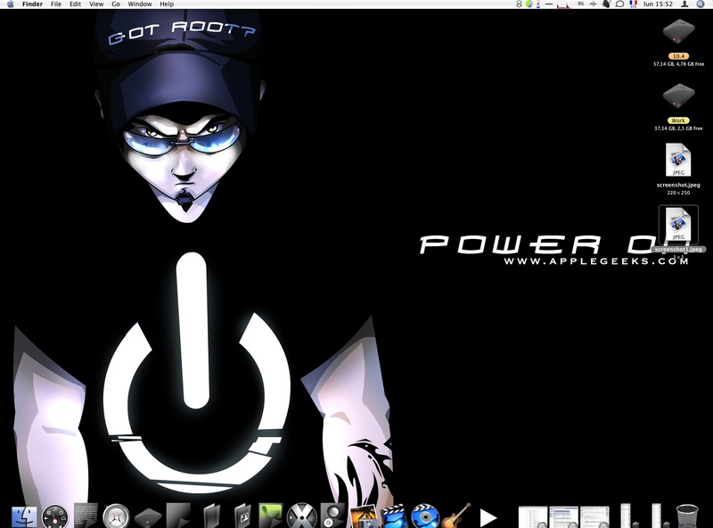The image size is (713, 528).
Task: Open the Help menu
Action: [x=167, y=4]
